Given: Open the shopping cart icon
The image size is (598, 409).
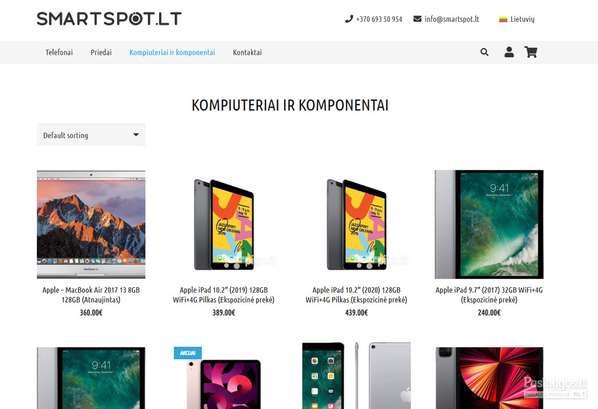Looking at the screenshot, I should pos(531,52).
